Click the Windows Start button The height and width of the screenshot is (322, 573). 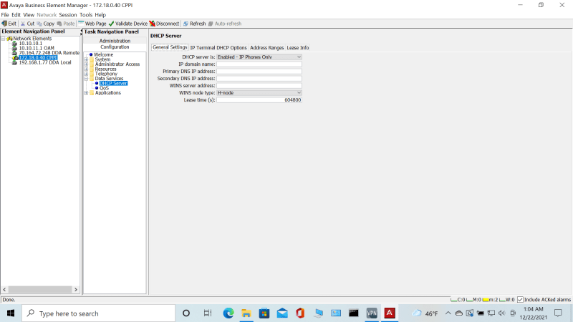coord(11,313)
